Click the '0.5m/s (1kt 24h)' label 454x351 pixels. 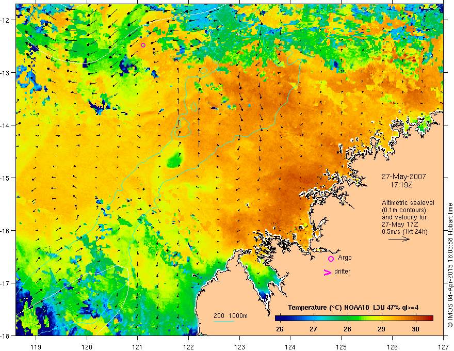(x=404, y=231)
